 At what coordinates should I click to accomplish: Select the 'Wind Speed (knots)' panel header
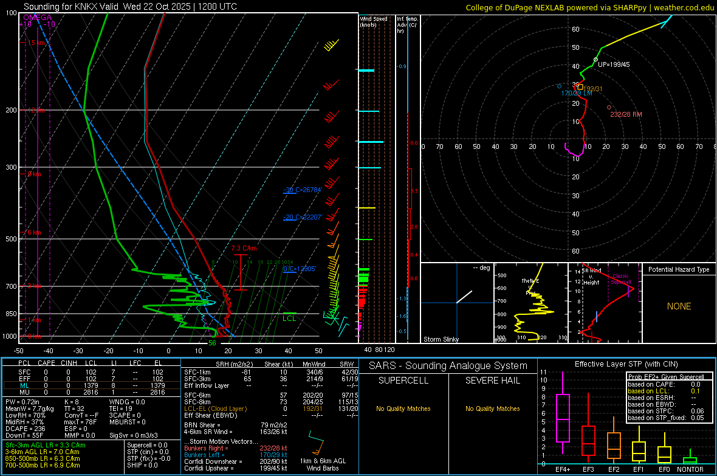[x=374, y=21]
